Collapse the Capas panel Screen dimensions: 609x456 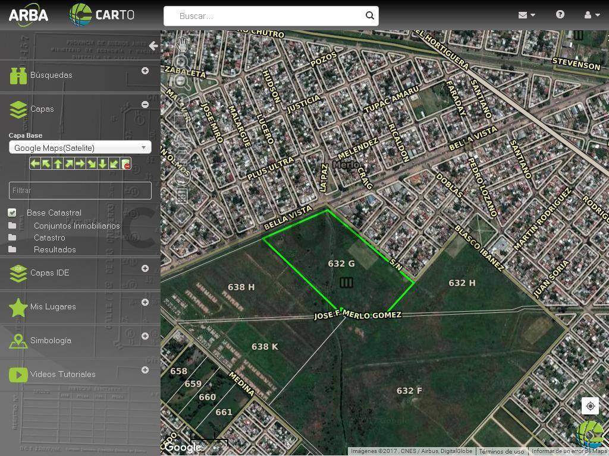pyautogui.click(x=145, y=104)
